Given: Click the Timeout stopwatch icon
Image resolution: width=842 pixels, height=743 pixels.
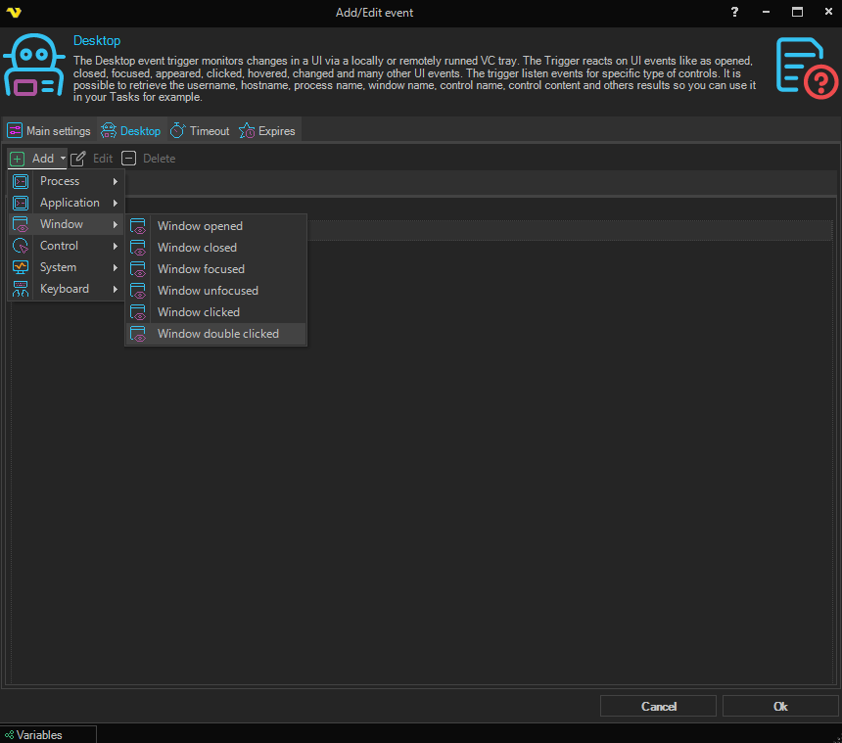Looking at the screenshot, I should (178, 130).
